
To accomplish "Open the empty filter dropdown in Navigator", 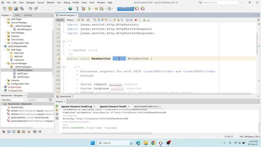I will click(37, 100).
